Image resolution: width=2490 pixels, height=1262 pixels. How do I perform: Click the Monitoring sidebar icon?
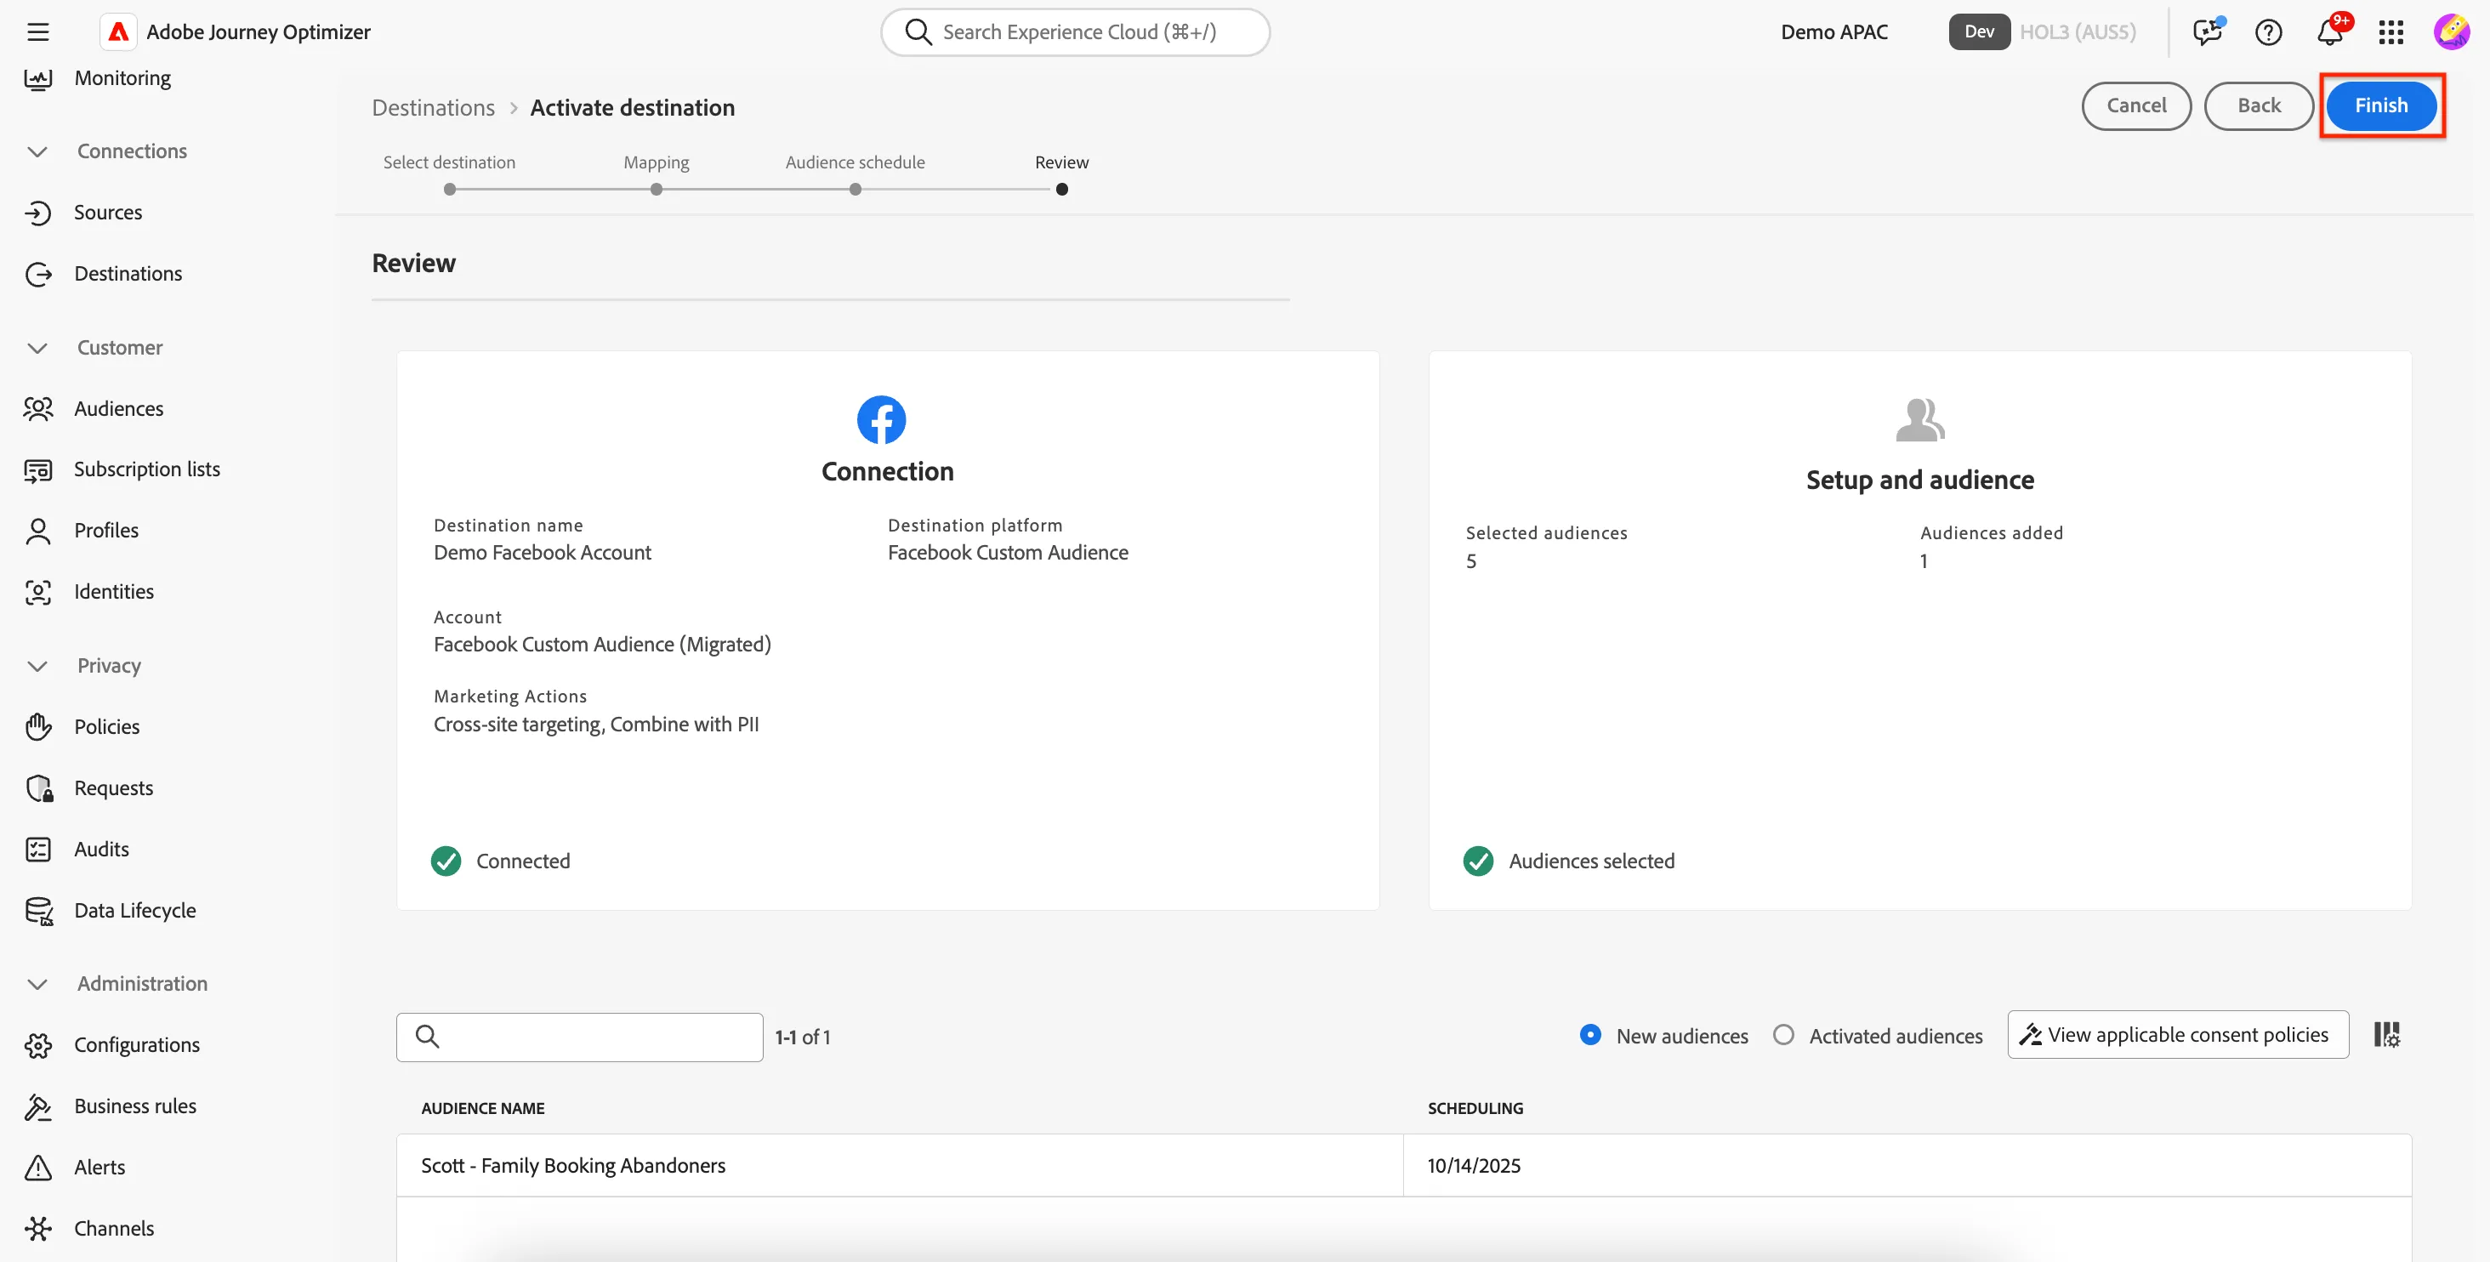click(x=37, y=78)
